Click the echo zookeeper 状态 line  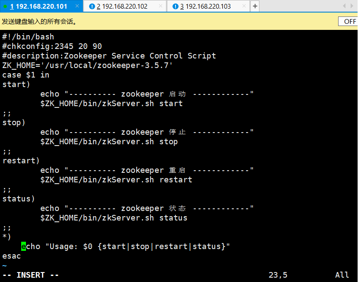pos(147,209)
